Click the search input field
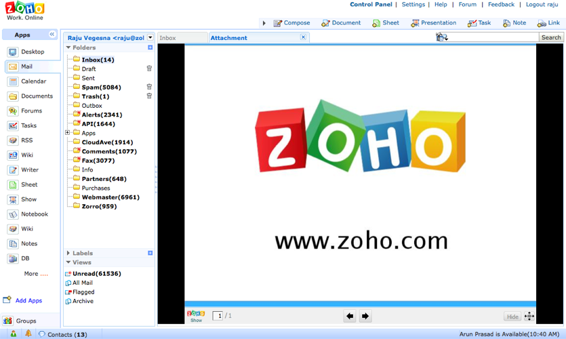This screenshot has width=566, height=339. 493,37
